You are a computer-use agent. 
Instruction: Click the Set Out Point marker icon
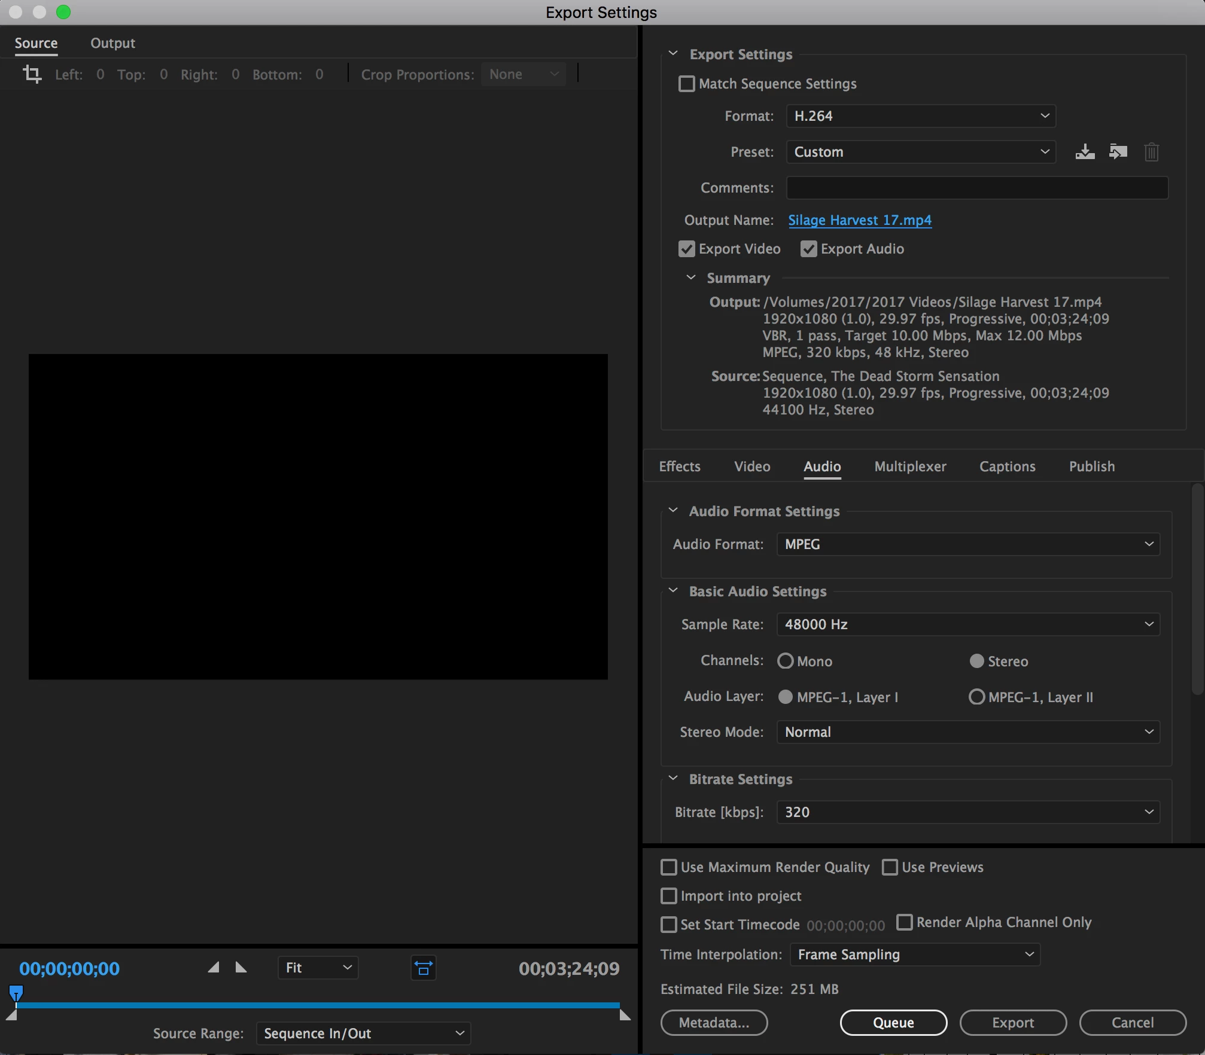pos(241,967)
